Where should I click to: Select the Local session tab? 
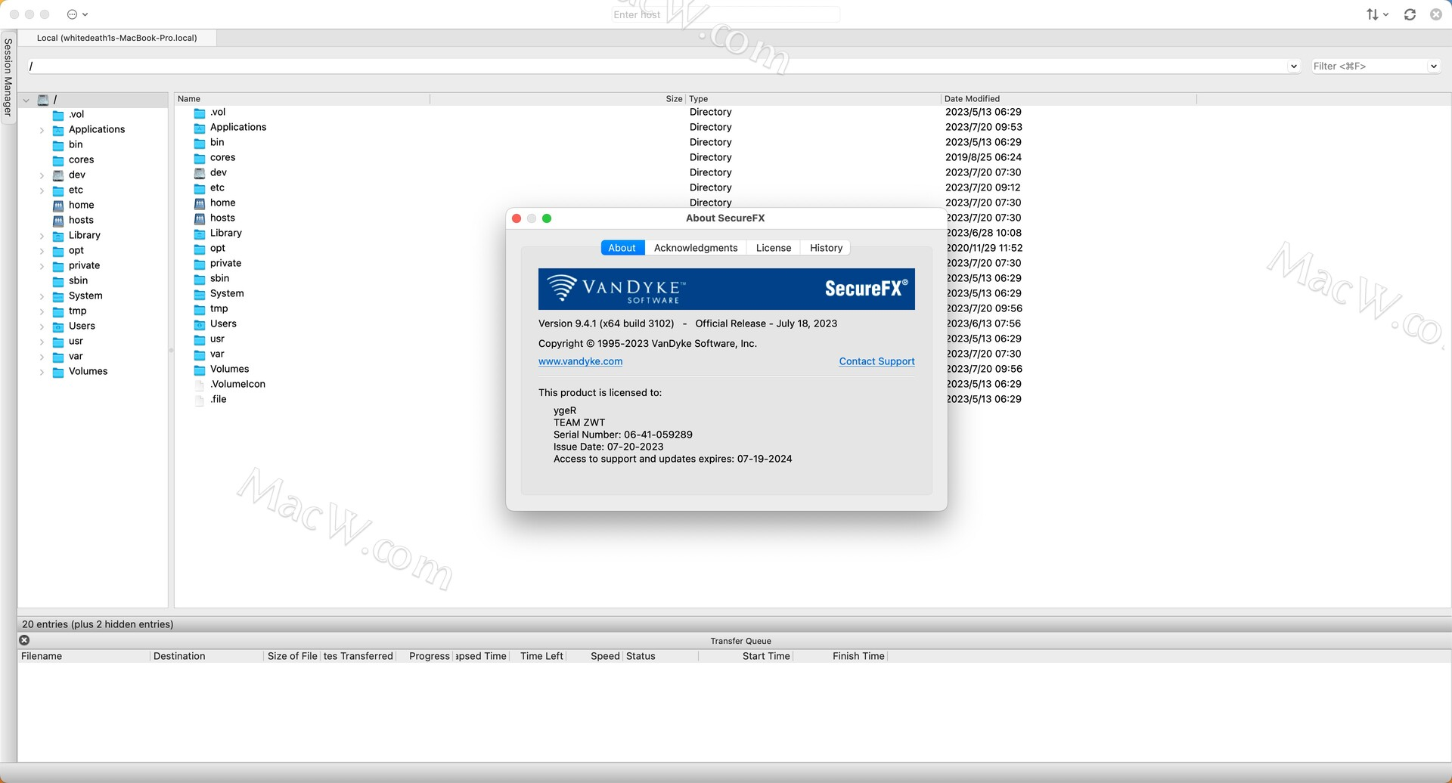(x=117, y=38)
